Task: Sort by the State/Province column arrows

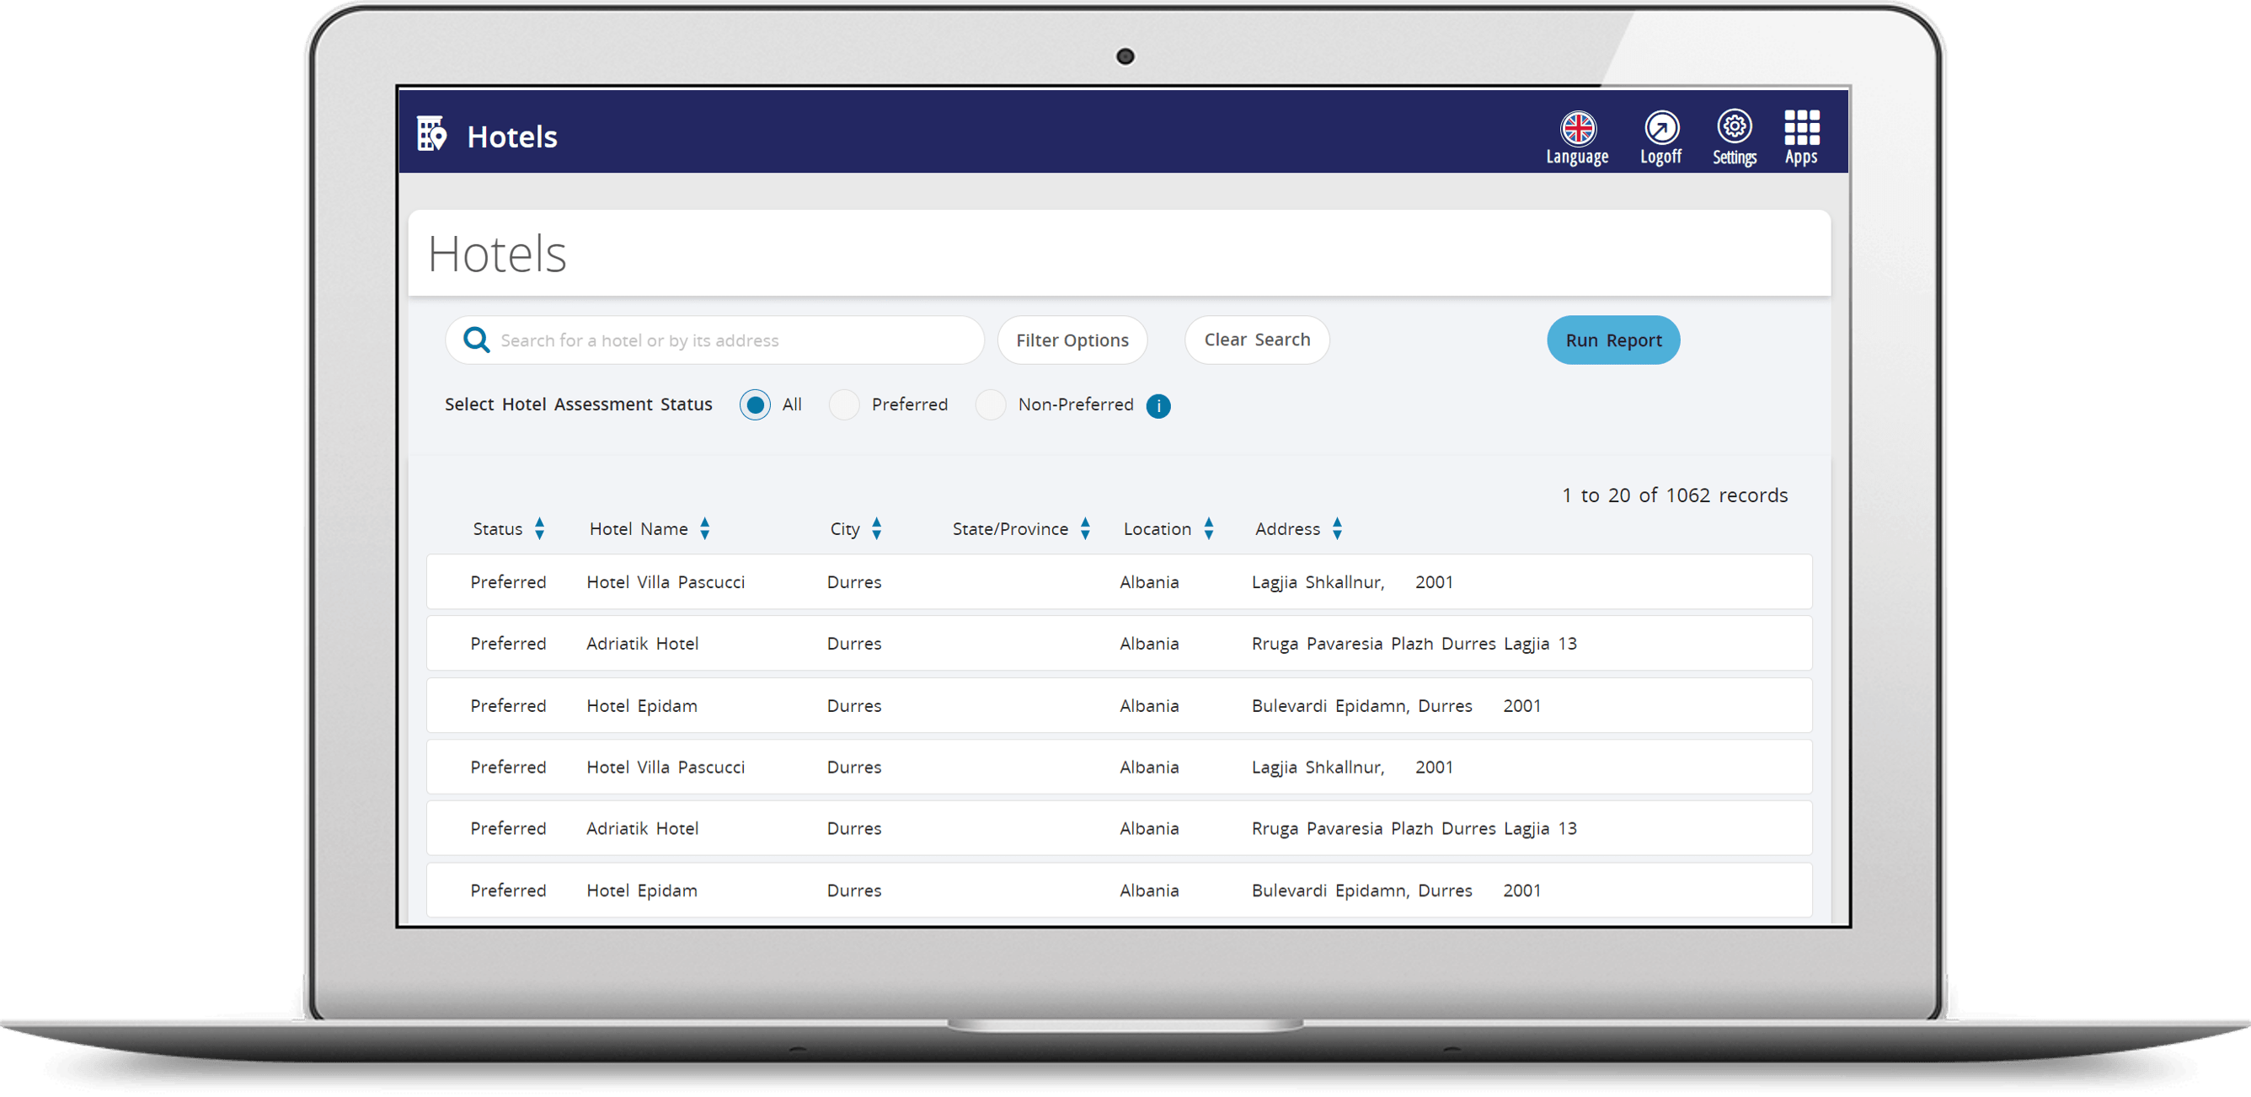Action: [1084, 529]
